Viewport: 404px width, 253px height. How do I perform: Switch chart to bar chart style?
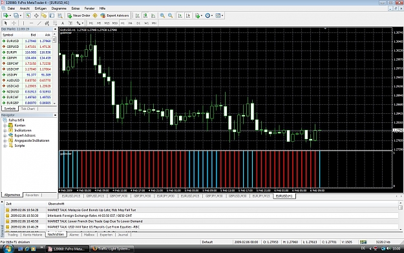click(x=138, y=16)
